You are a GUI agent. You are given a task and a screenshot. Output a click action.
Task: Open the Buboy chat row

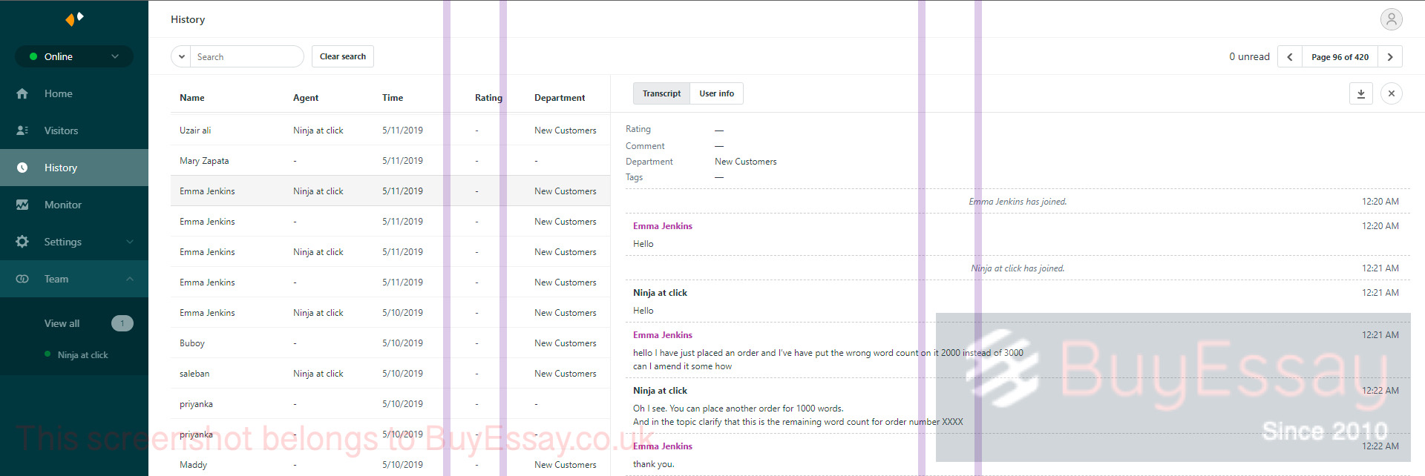click(x=390, y=343)
